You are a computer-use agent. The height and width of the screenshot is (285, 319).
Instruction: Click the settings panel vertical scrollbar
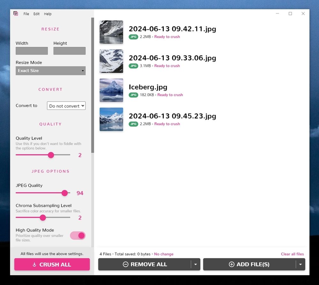[x=93, y=85]
